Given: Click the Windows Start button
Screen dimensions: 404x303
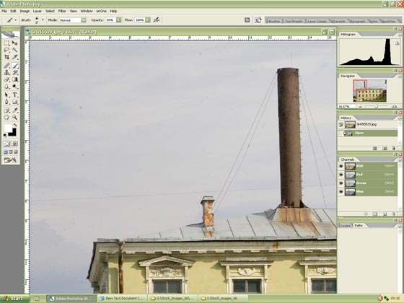Looking at the screenshot, I should pyautogui.click(x=14, y=299).
